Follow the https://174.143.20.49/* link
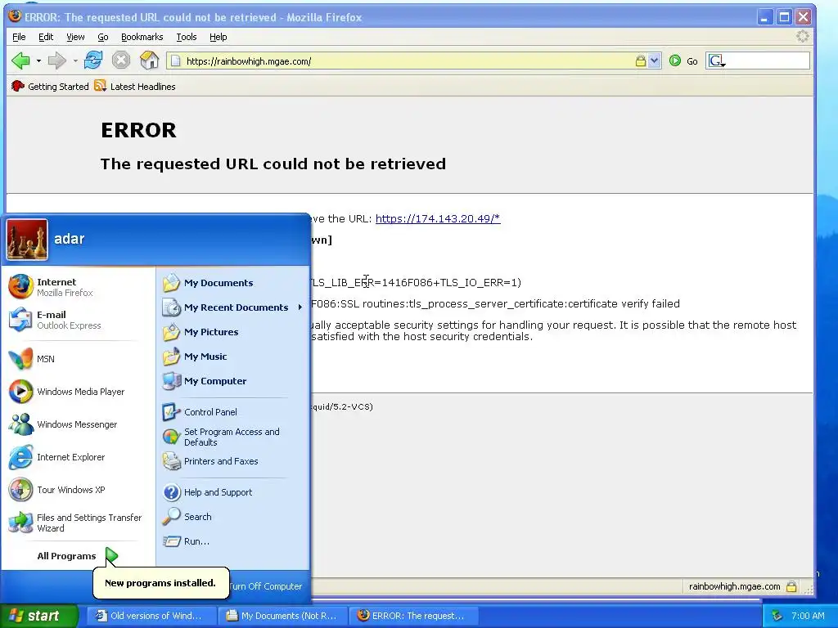 (x=438, y=218)
